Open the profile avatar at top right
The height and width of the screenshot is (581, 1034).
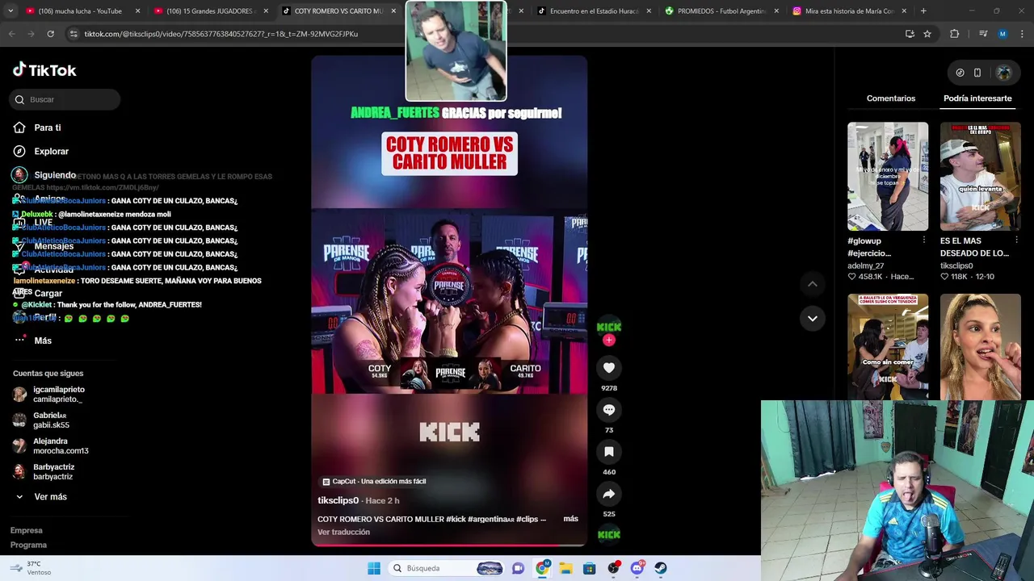[x=1004, y=73]
